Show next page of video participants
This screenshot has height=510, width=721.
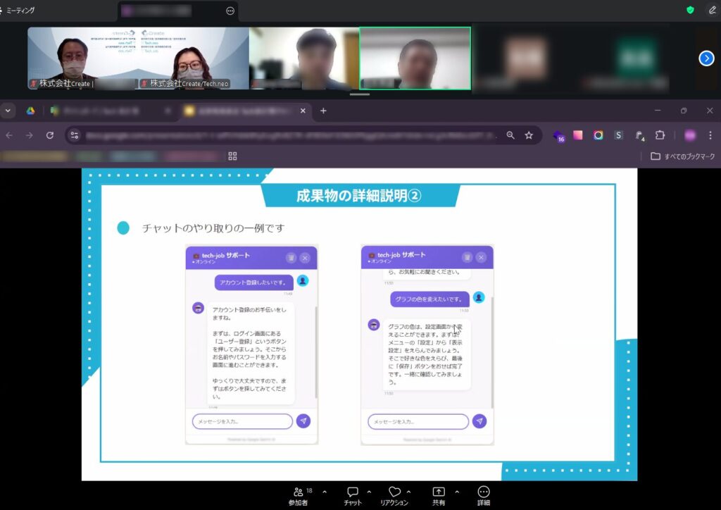[x=706, y=58]
